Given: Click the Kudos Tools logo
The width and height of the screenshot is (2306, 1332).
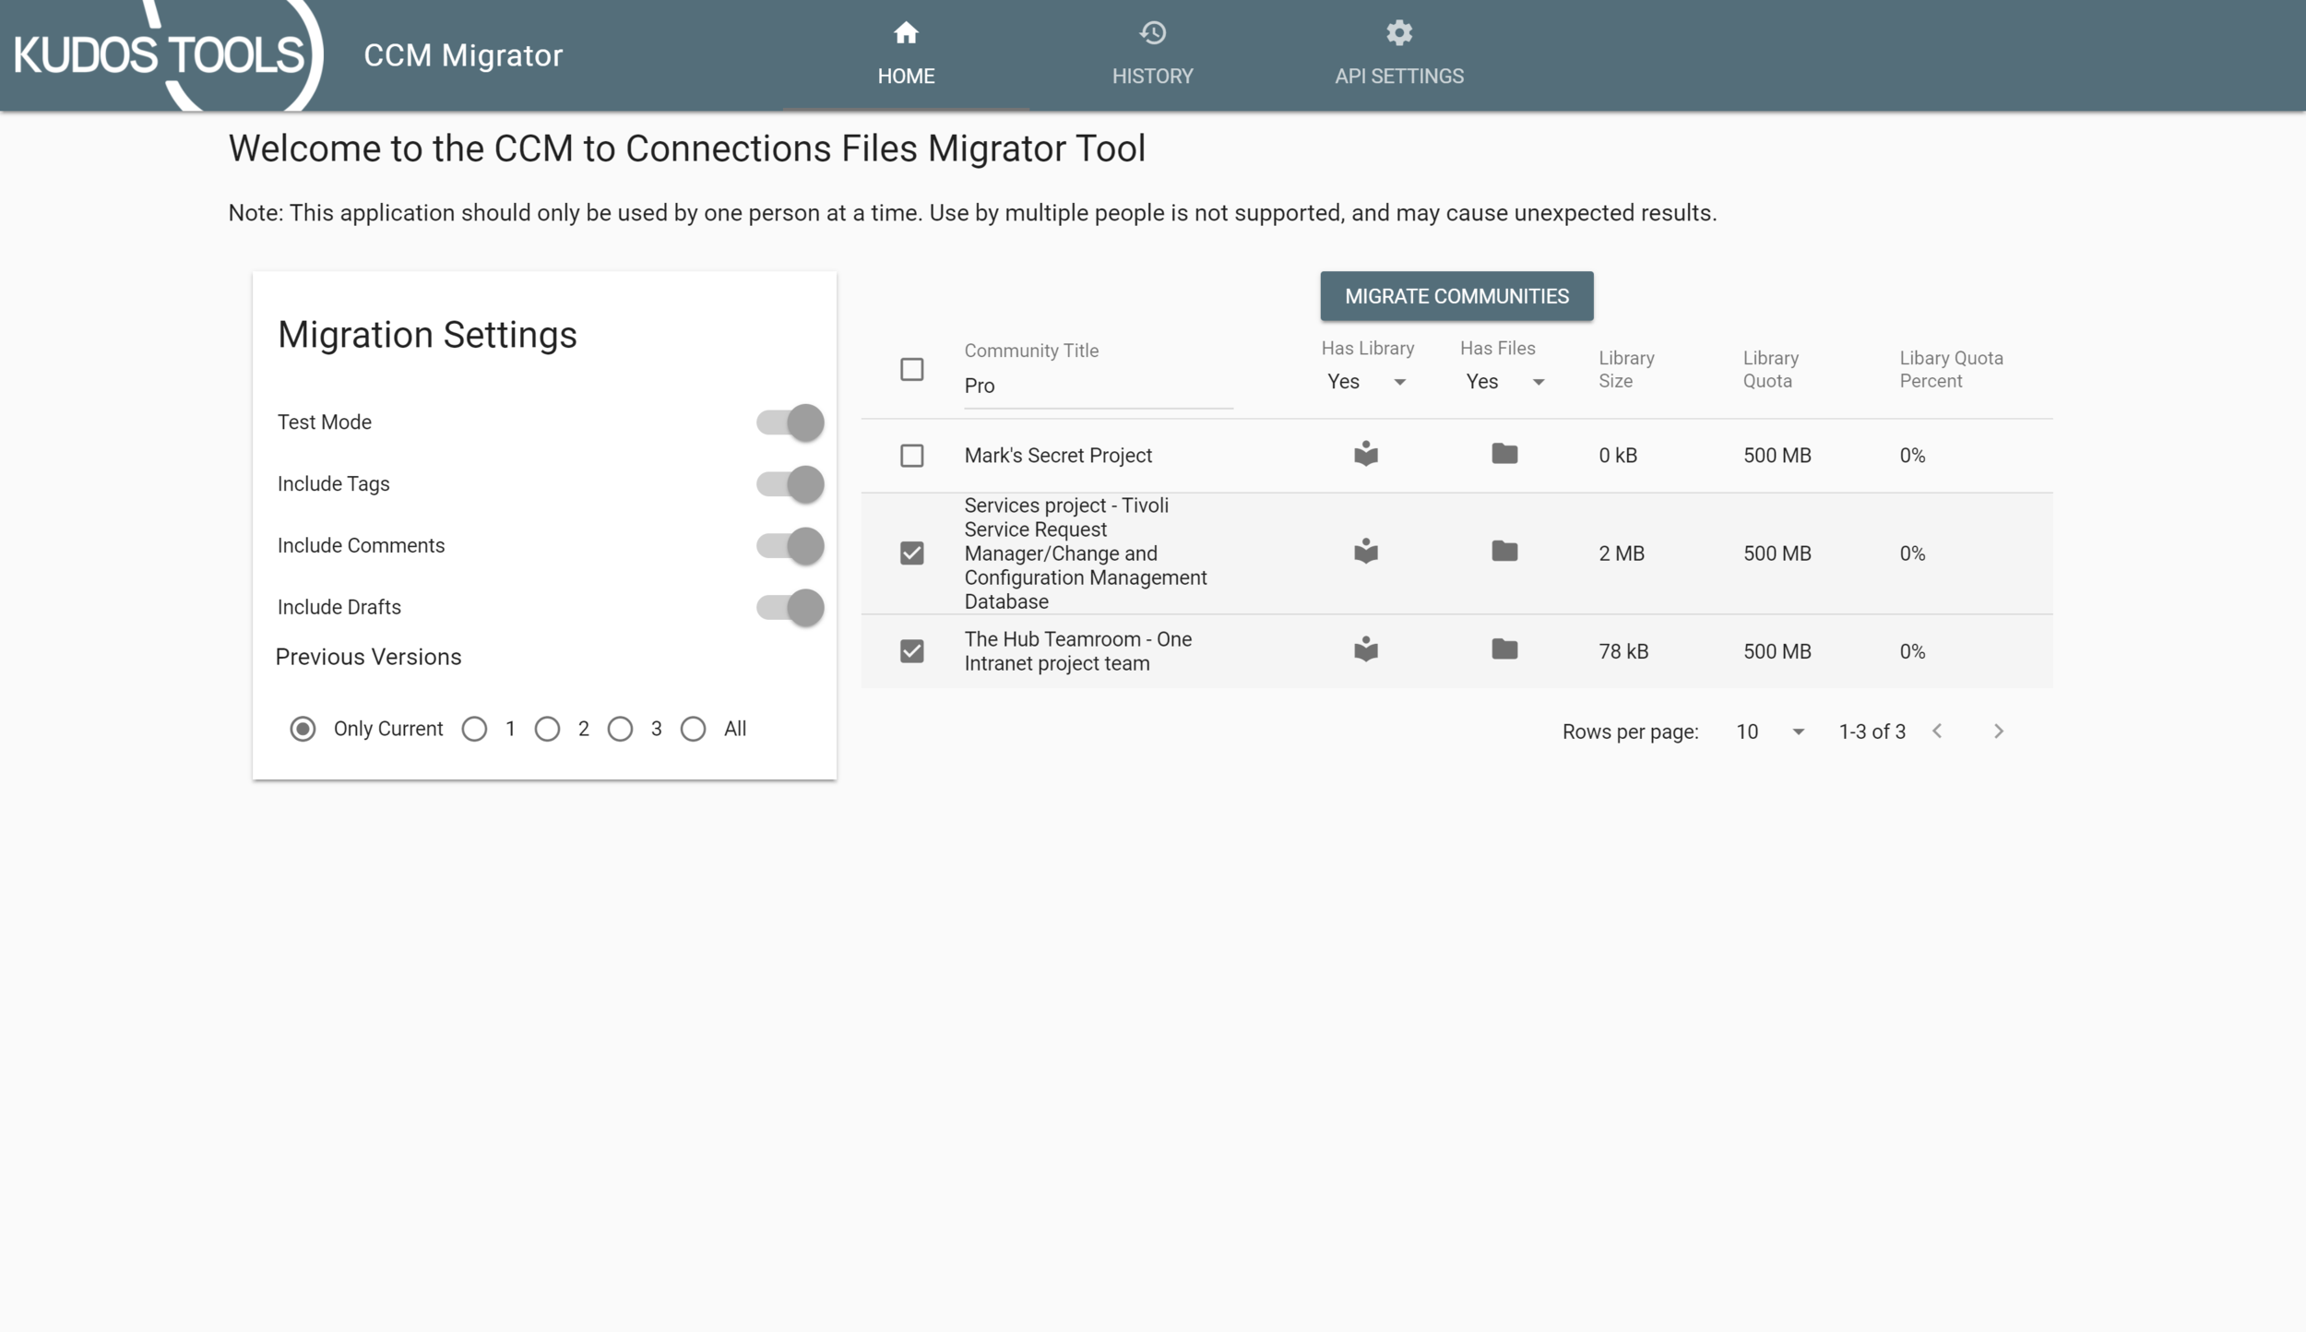Looking at the screenshot, I should tap(157, 54).
